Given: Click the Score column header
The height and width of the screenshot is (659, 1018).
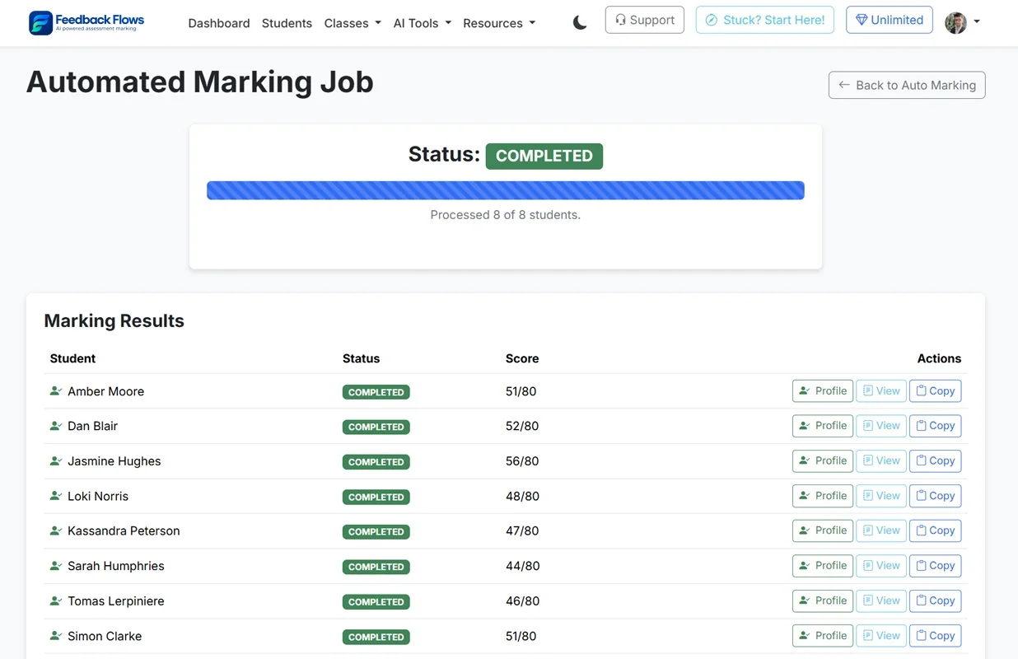Looking at the screenshot, I should (x=522, y=358).
